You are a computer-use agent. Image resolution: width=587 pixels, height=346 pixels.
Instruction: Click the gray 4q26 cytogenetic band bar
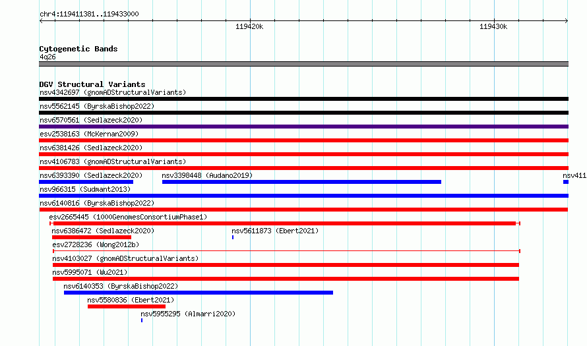click(x=303, y=65)
